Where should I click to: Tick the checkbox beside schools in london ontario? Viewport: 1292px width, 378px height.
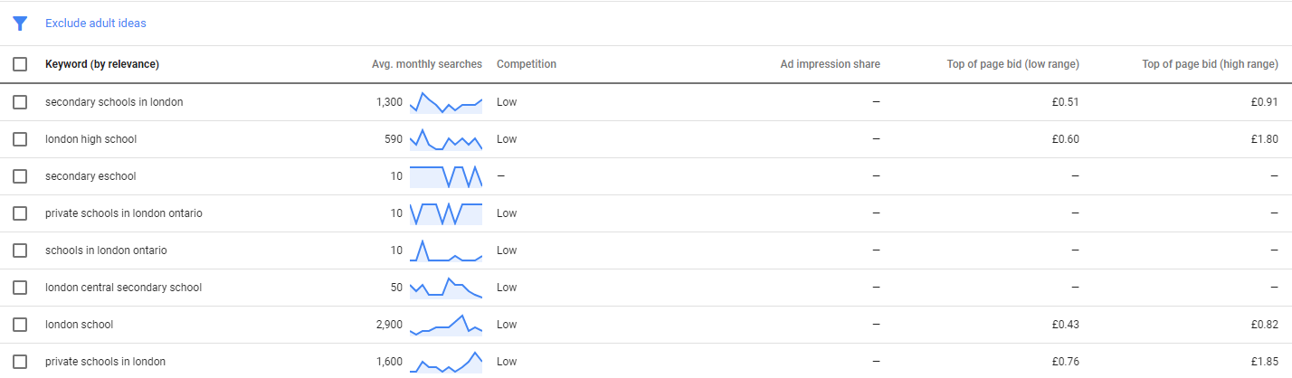tap(20, 250)
